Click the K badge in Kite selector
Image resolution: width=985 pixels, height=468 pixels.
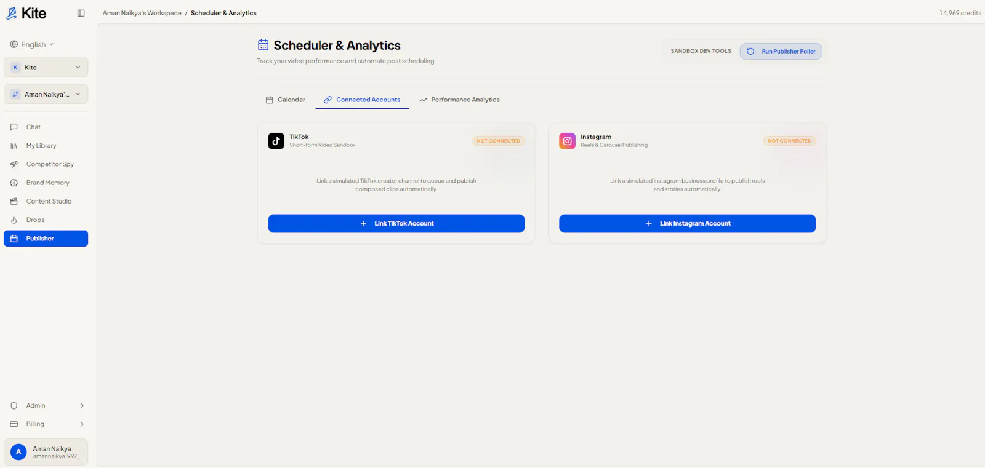(15, 68)
